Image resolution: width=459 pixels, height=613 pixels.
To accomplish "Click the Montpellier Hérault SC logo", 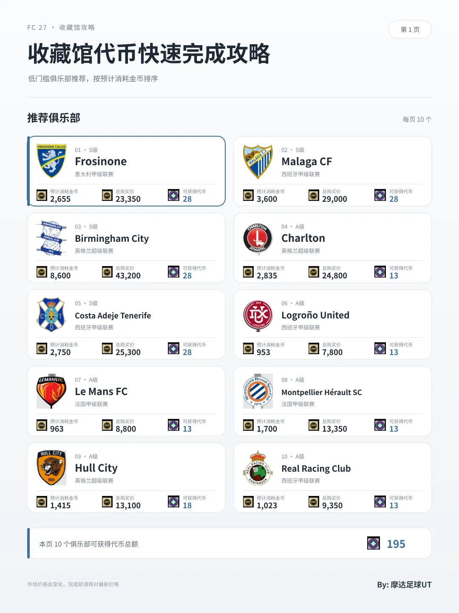I will coord(258,391).
